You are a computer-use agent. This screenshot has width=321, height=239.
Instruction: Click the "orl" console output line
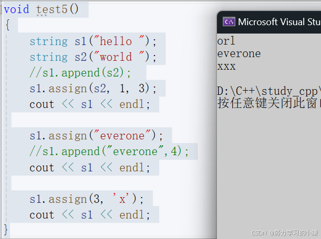point(226,41)
